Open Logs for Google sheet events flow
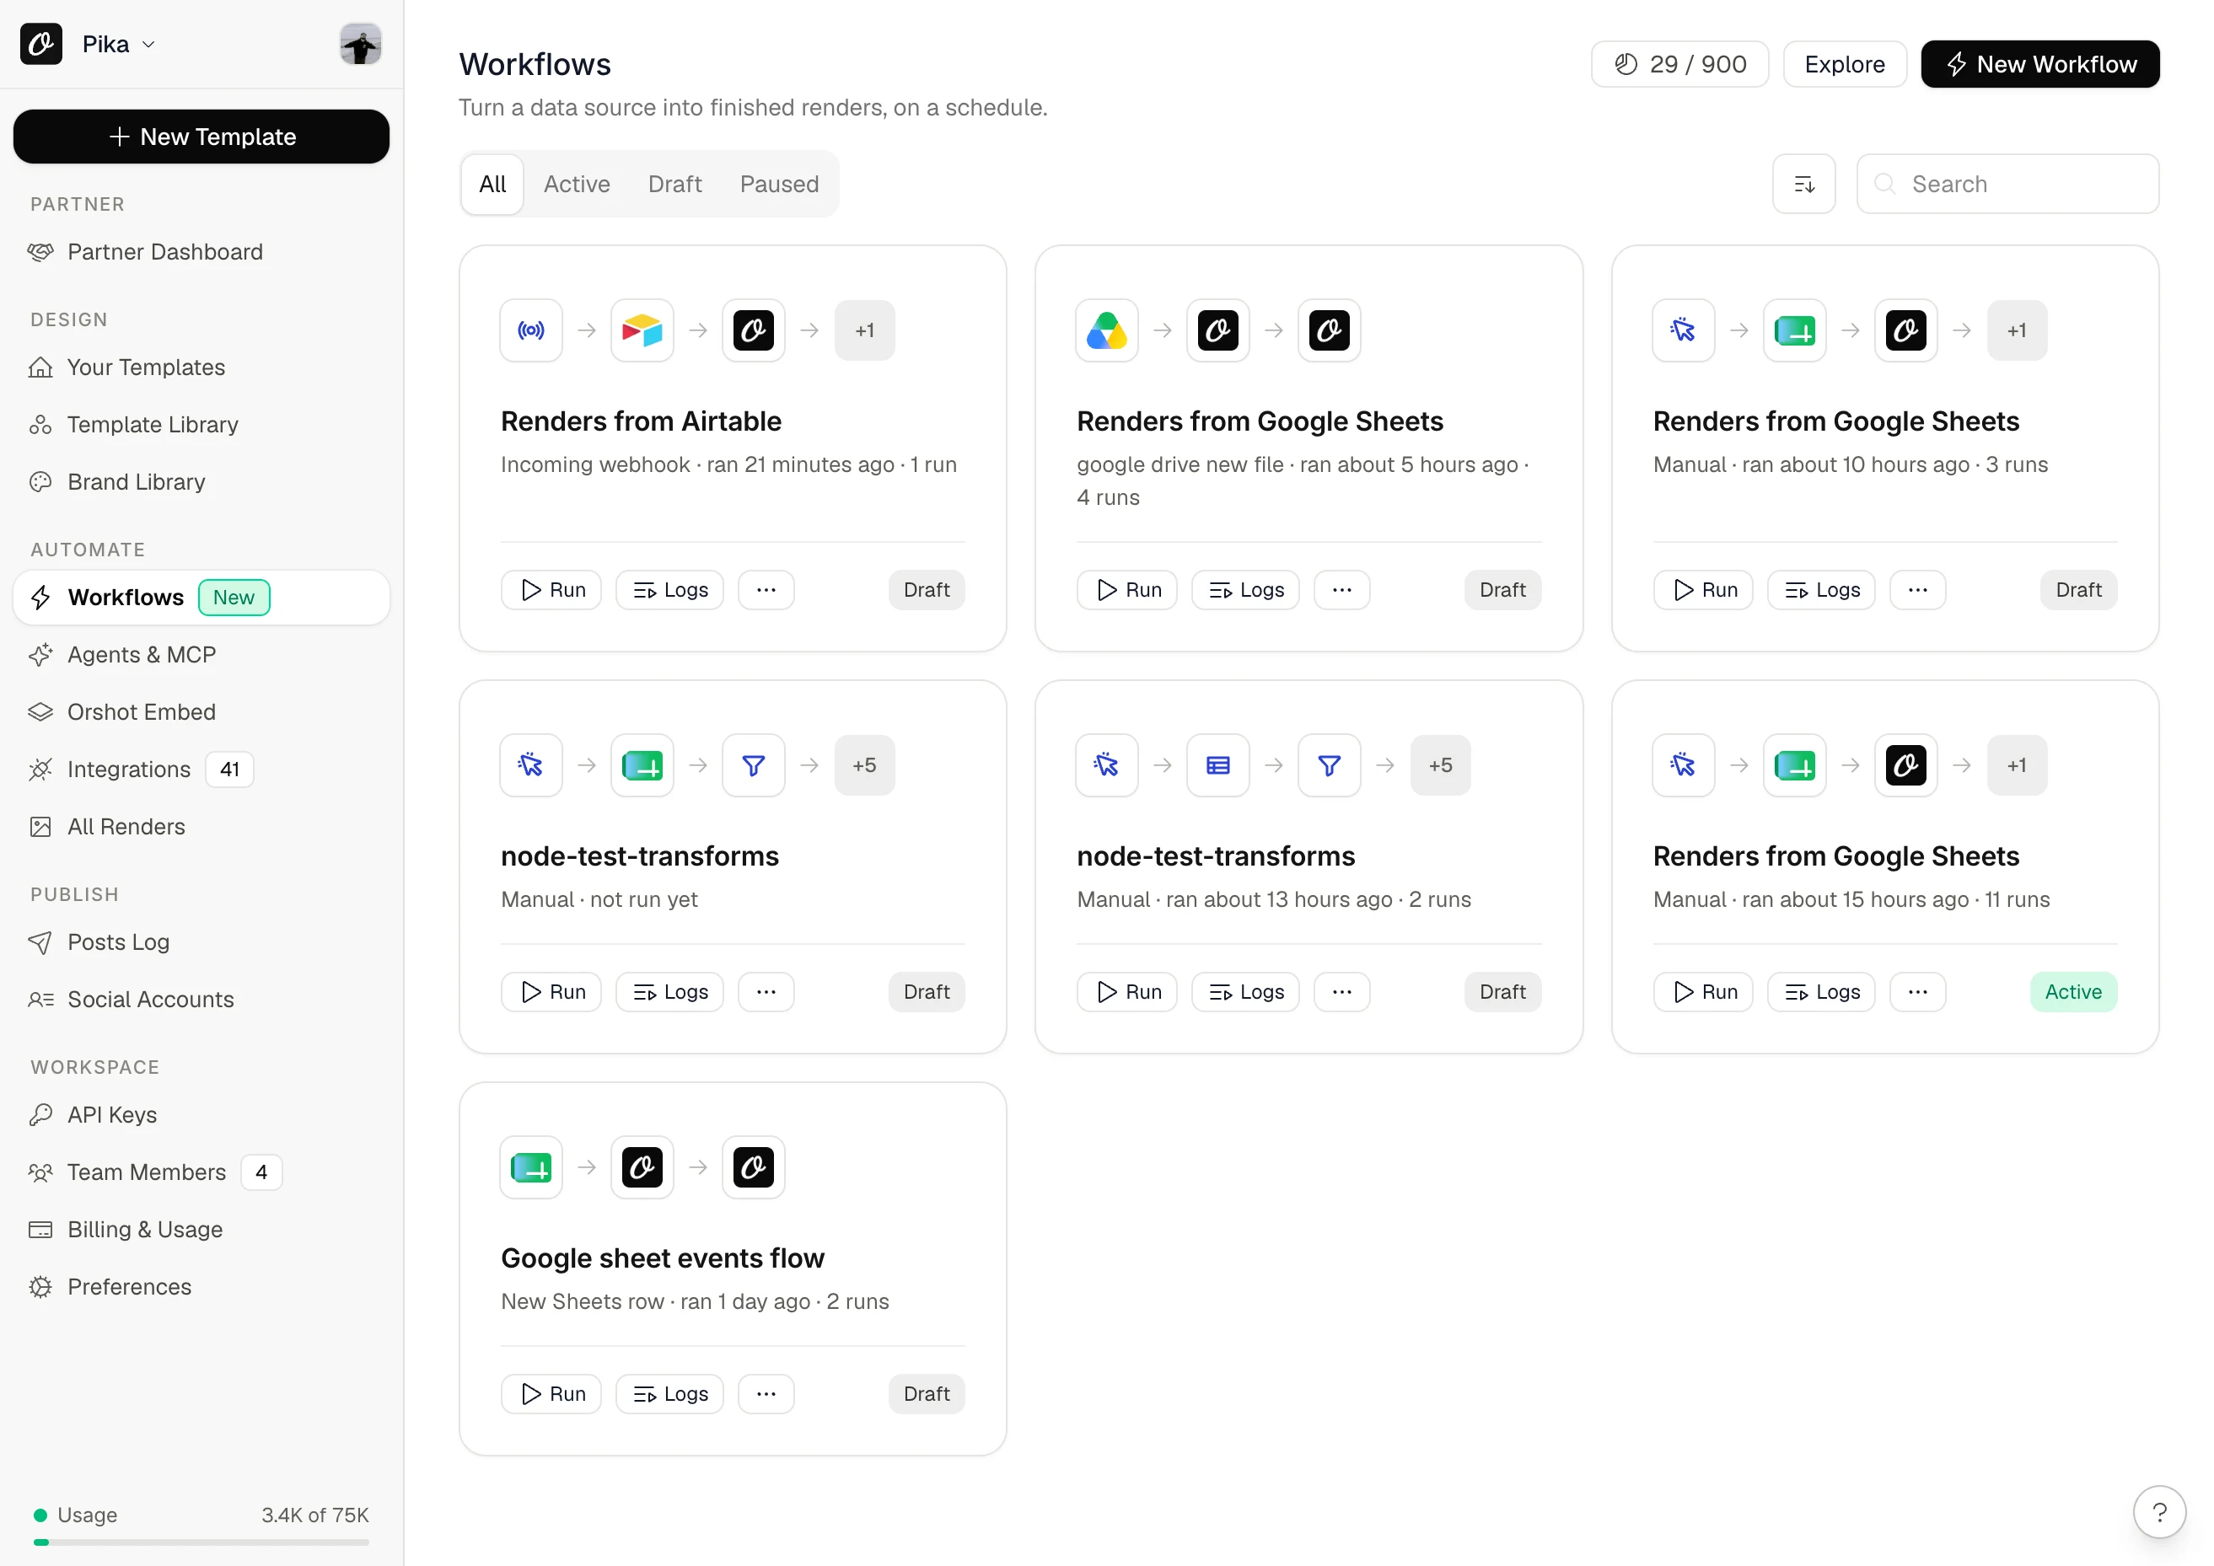The image size is (2214, 1566). tap(669, 1393)
